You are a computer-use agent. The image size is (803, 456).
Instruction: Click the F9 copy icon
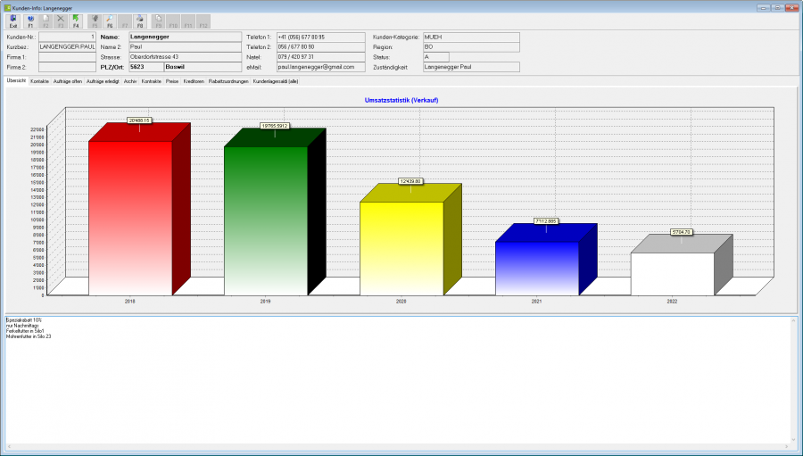tap(158, 21)
